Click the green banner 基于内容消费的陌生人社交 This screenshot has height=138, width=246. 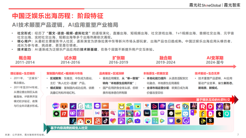pos(69,128)
